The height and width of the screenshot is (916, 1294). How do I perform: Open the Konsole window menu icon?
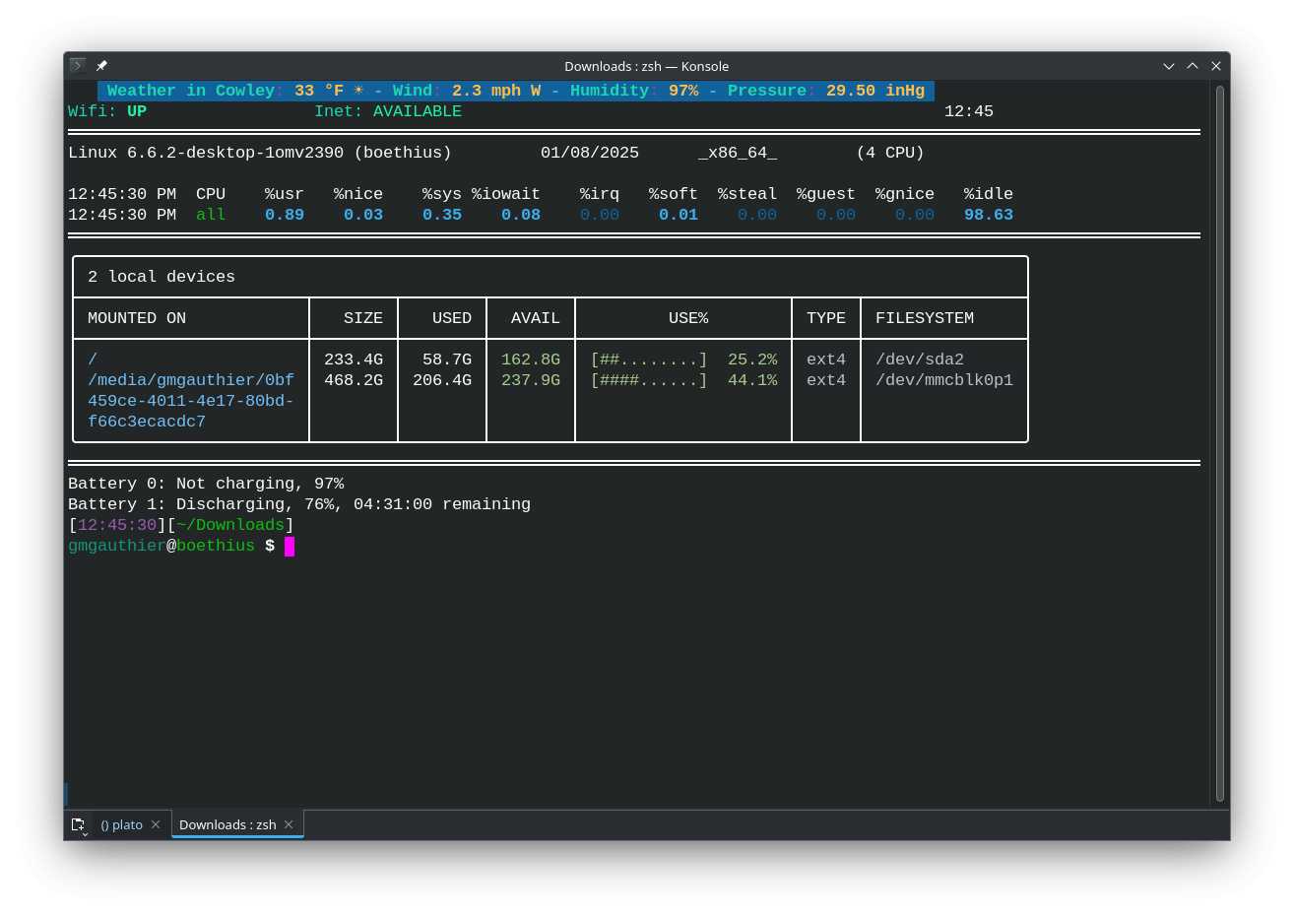[x=77, y=66]
